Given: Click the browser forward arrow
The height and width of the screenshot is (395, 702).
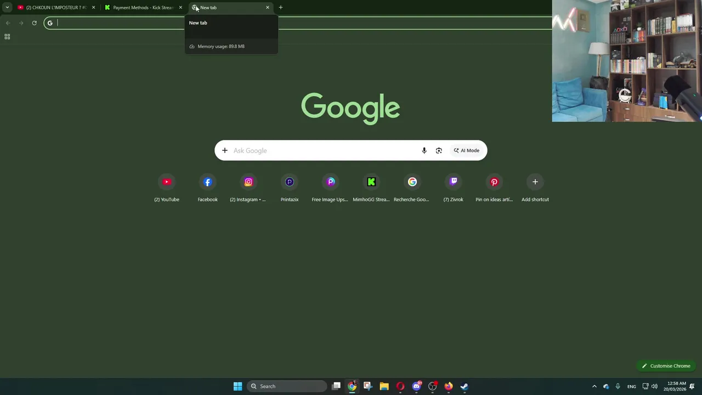Looking at the screenshot, I should 21,23.
